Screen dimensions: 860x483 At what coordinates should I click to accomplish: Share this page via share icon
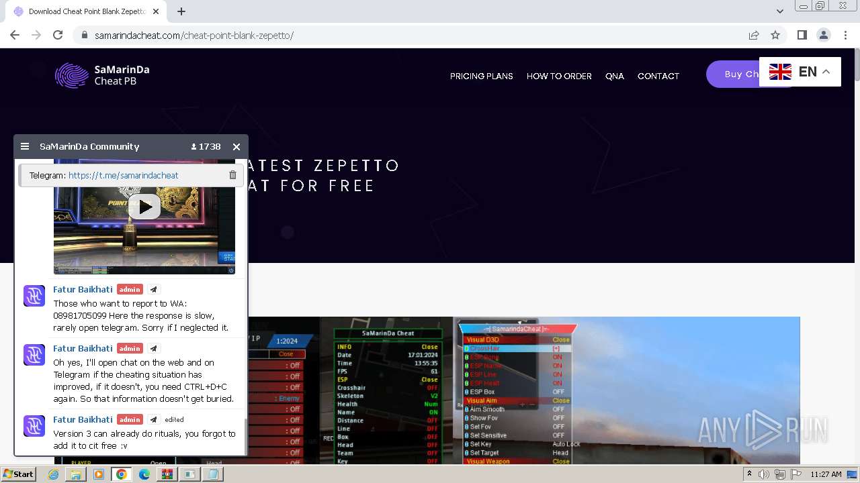click(x=754, y=35)
